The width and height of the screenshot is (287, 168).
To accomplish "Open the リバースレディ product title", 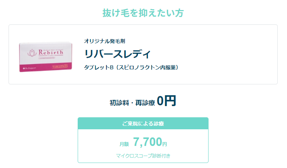I will (x=117, y=54).
